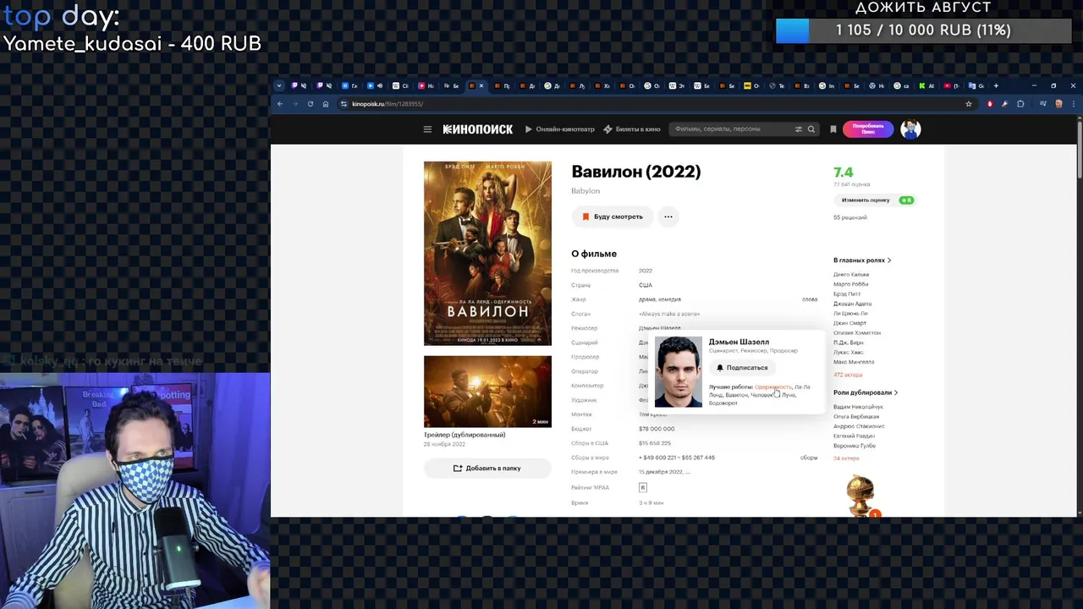1083x609 pixels.
Task: Click the magnifier search icon
Action: pos(811,129)
